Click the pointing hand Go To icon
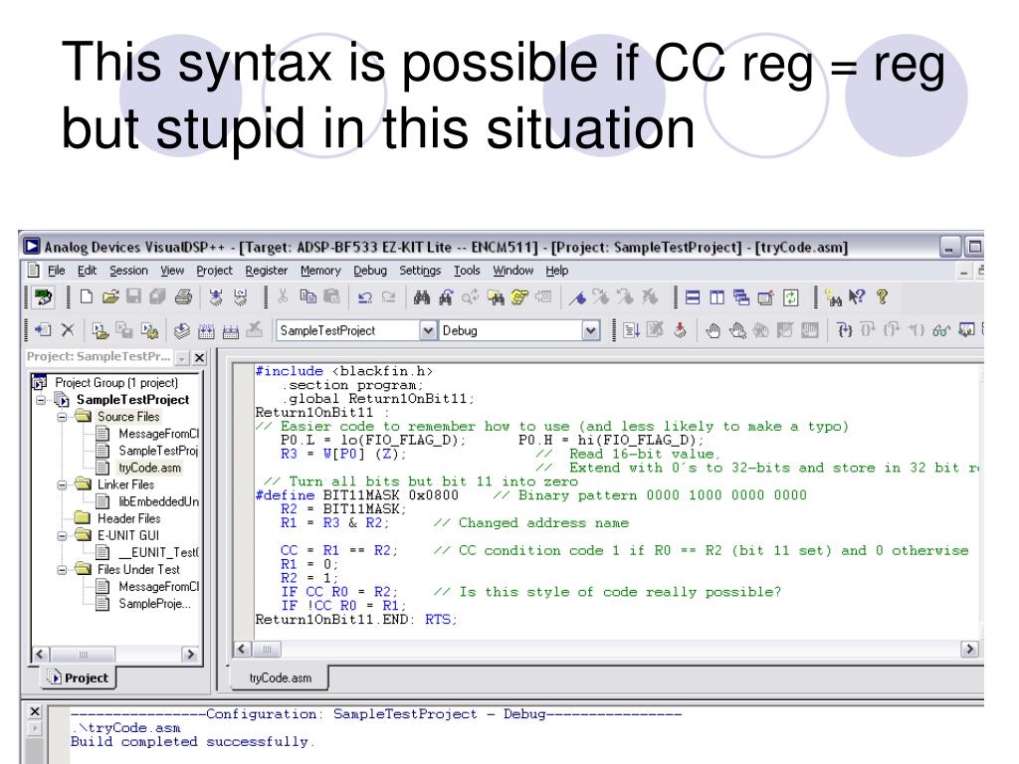 519,297
